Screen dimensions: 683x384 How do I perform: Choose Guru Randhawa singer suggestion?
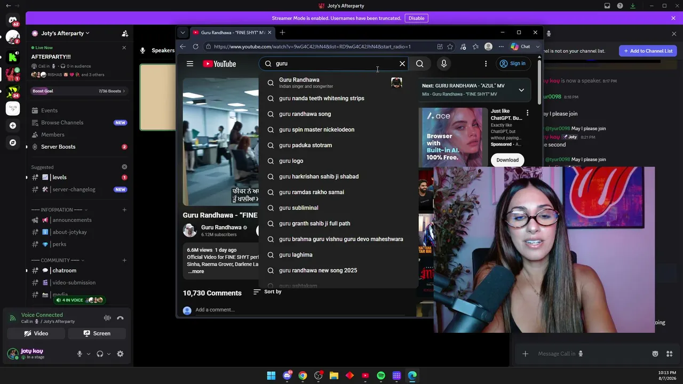tap(338, 83)
